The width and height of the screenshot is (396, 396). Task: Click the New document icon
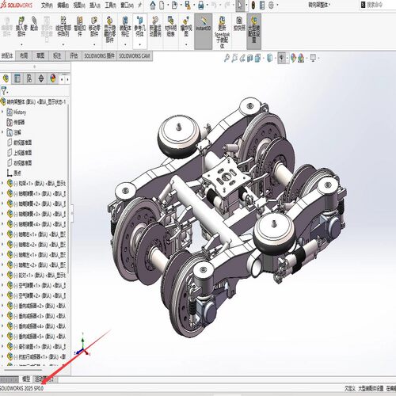click(162, 5)
